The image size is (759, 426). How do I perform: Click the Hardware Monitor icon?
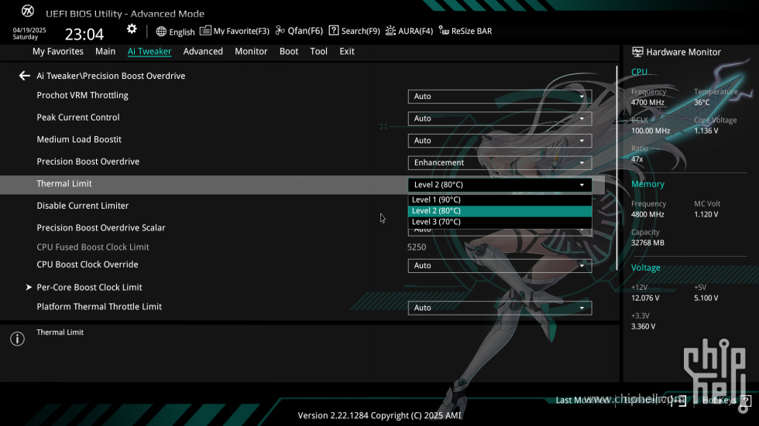pos(637,52)
